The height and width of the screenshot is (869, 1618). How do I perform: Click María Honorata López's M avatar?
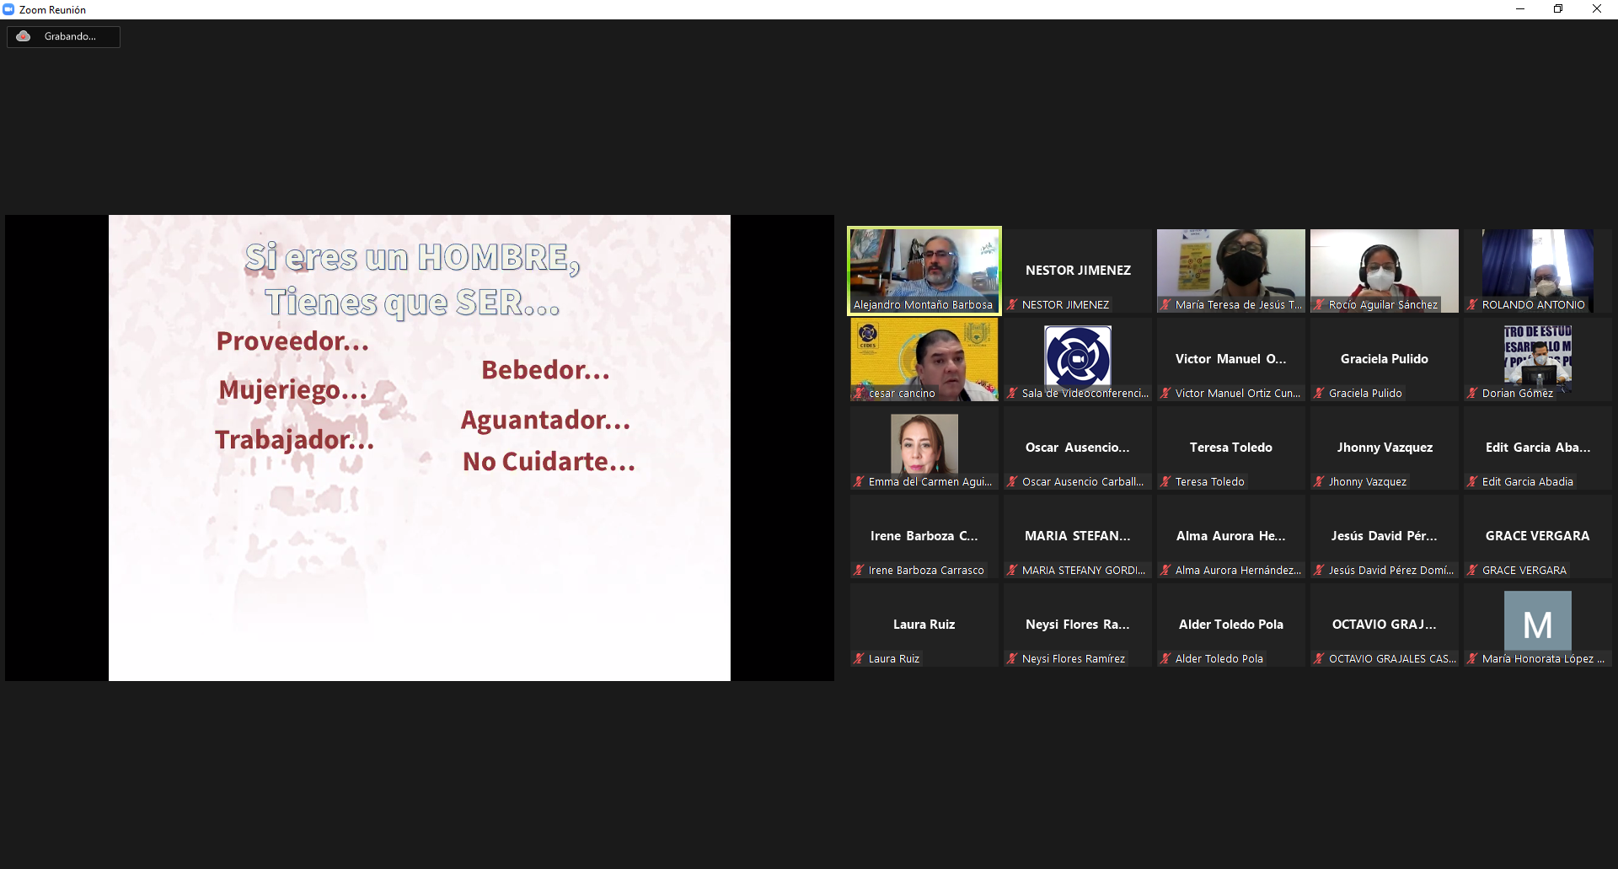[x=1537, y=624]
